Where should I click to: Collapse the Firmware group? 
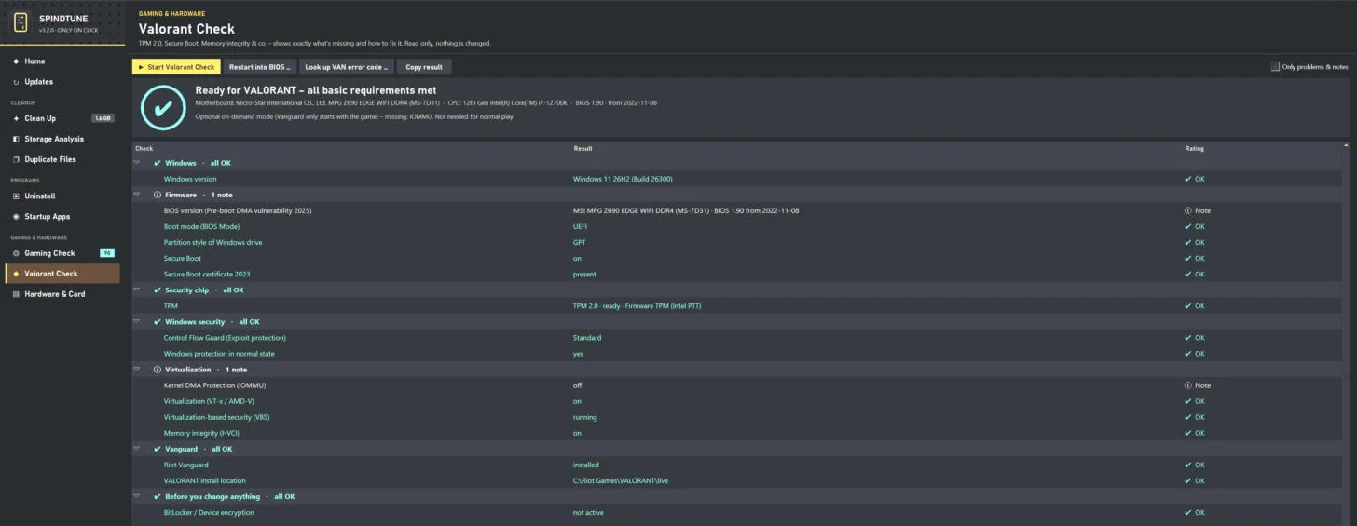[137, 195]
